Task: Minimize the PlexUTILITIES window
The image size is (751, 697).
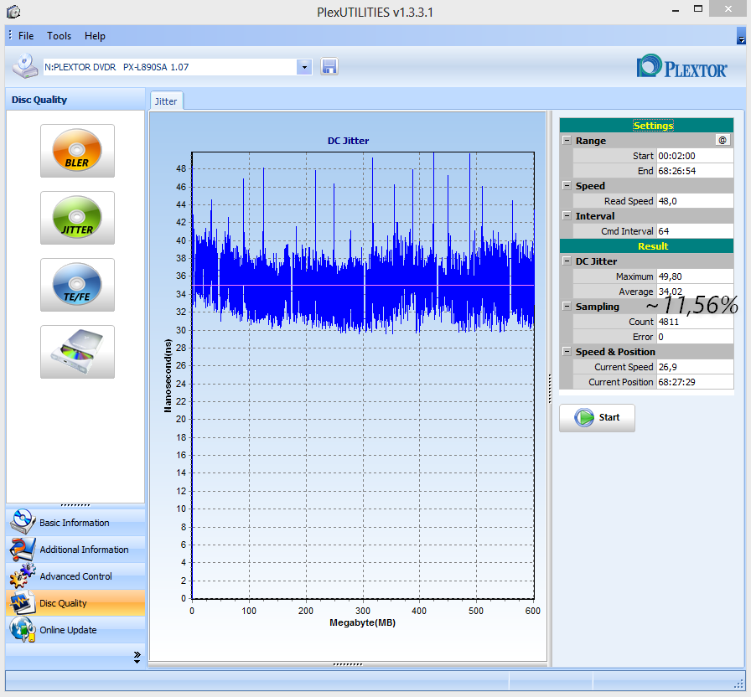Action: coord(676,11)
